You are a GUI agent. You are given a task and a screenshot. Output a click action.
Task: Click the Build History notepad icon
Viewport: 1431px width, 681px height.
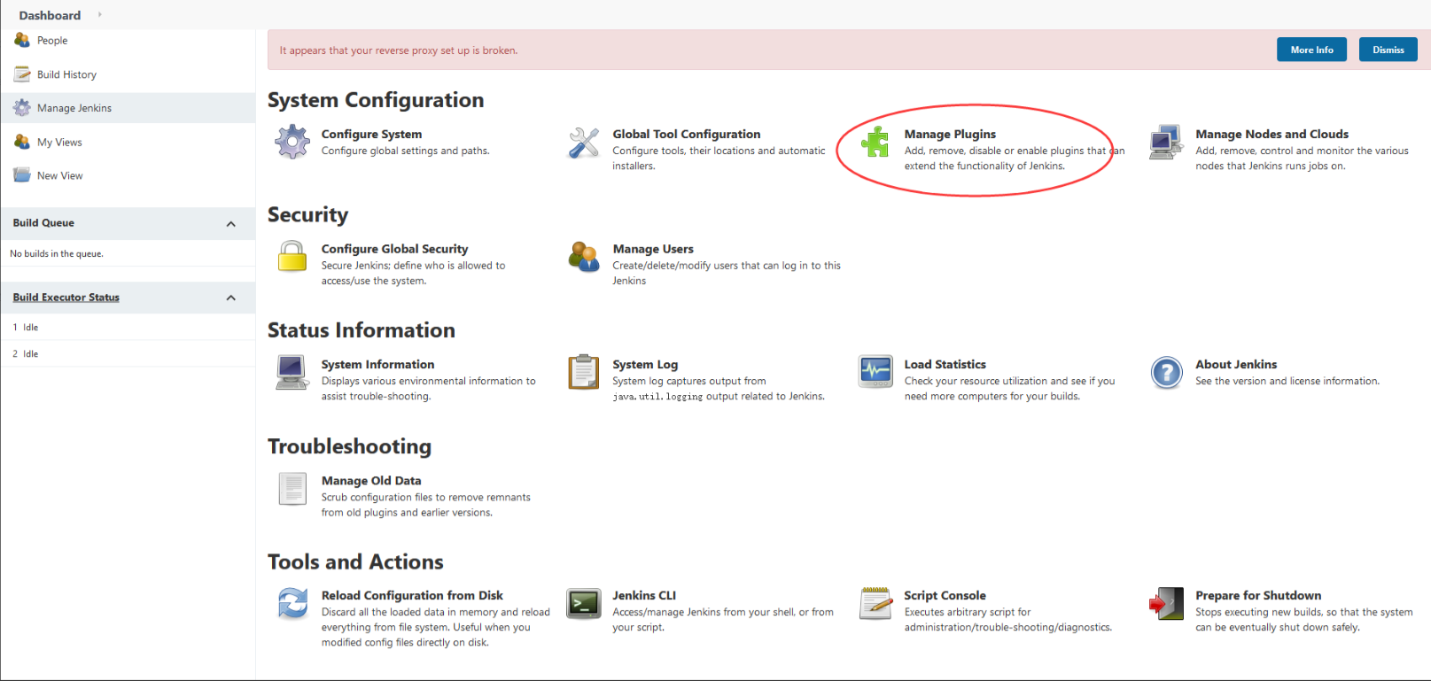[x=22, y=74]
